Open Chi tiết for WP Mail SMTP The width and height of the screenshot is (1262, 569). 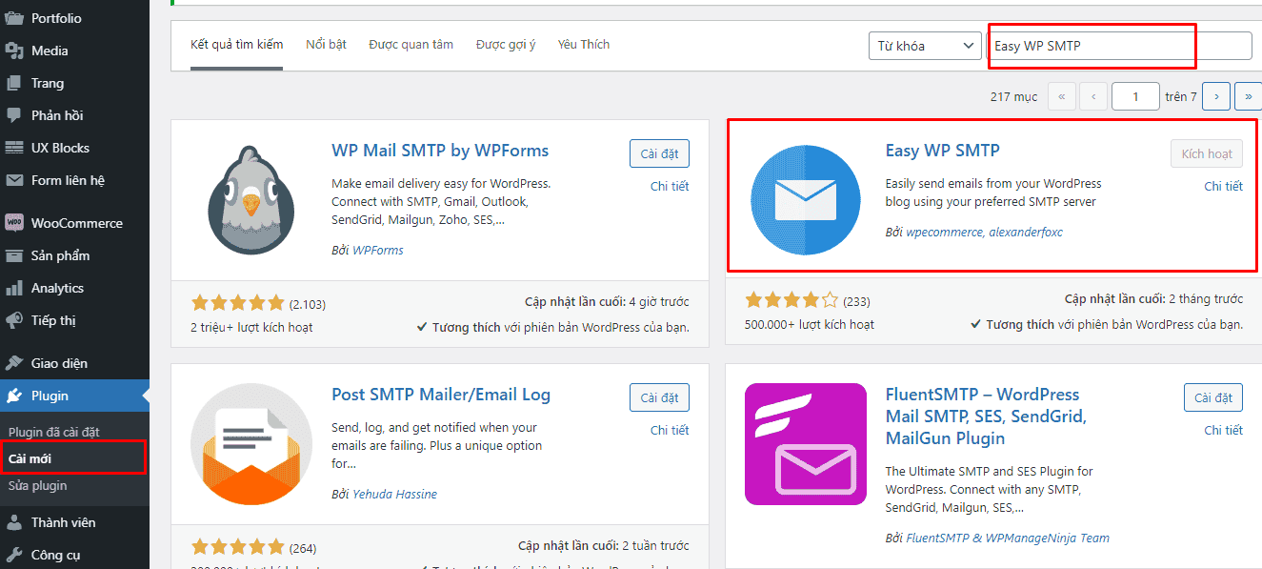click(670, 186)
